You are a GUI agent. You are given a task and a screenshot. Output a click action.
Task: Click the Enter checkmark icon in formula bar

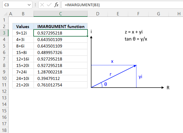point(49,5)
